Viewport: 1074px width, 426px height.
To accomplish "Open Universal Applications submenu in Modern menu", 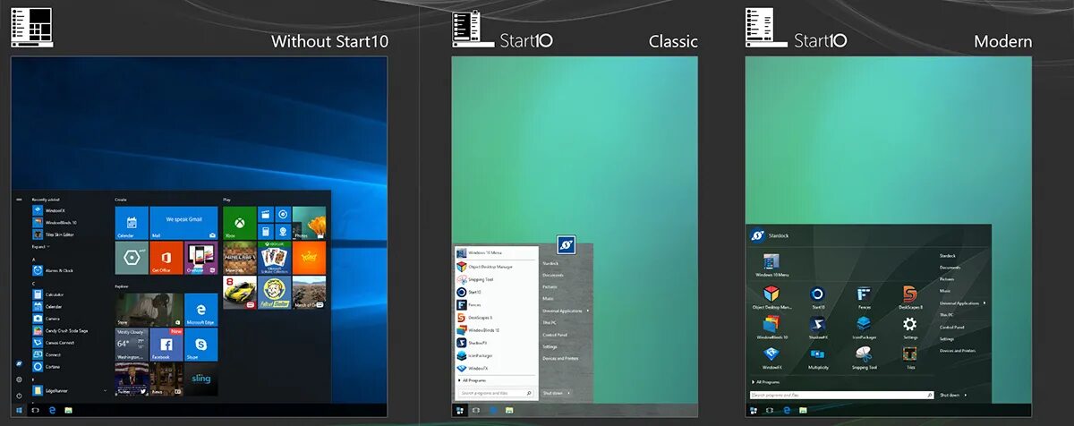I will pyautogui.click(x=963, y=302).
